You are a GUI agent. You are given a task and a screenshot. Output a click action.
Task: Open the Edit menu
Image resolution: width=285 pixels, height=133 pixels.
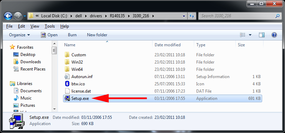(21, 26)
